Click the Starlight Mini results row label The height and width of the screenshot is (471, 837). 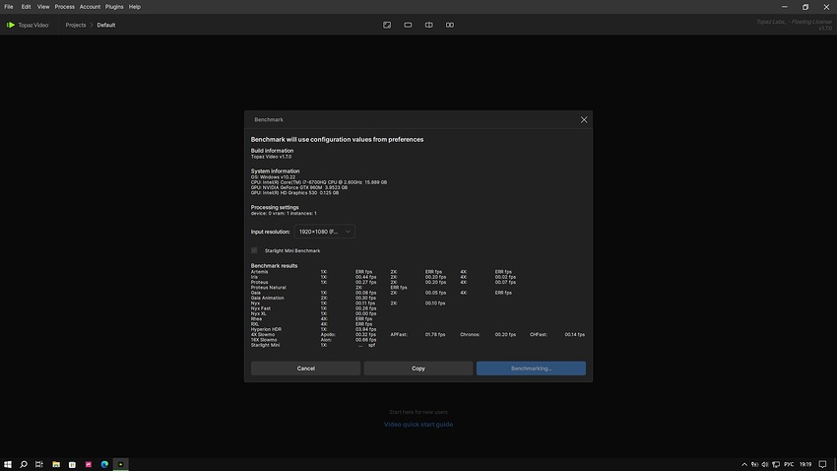pyautogui.click(x=265, y=345)
